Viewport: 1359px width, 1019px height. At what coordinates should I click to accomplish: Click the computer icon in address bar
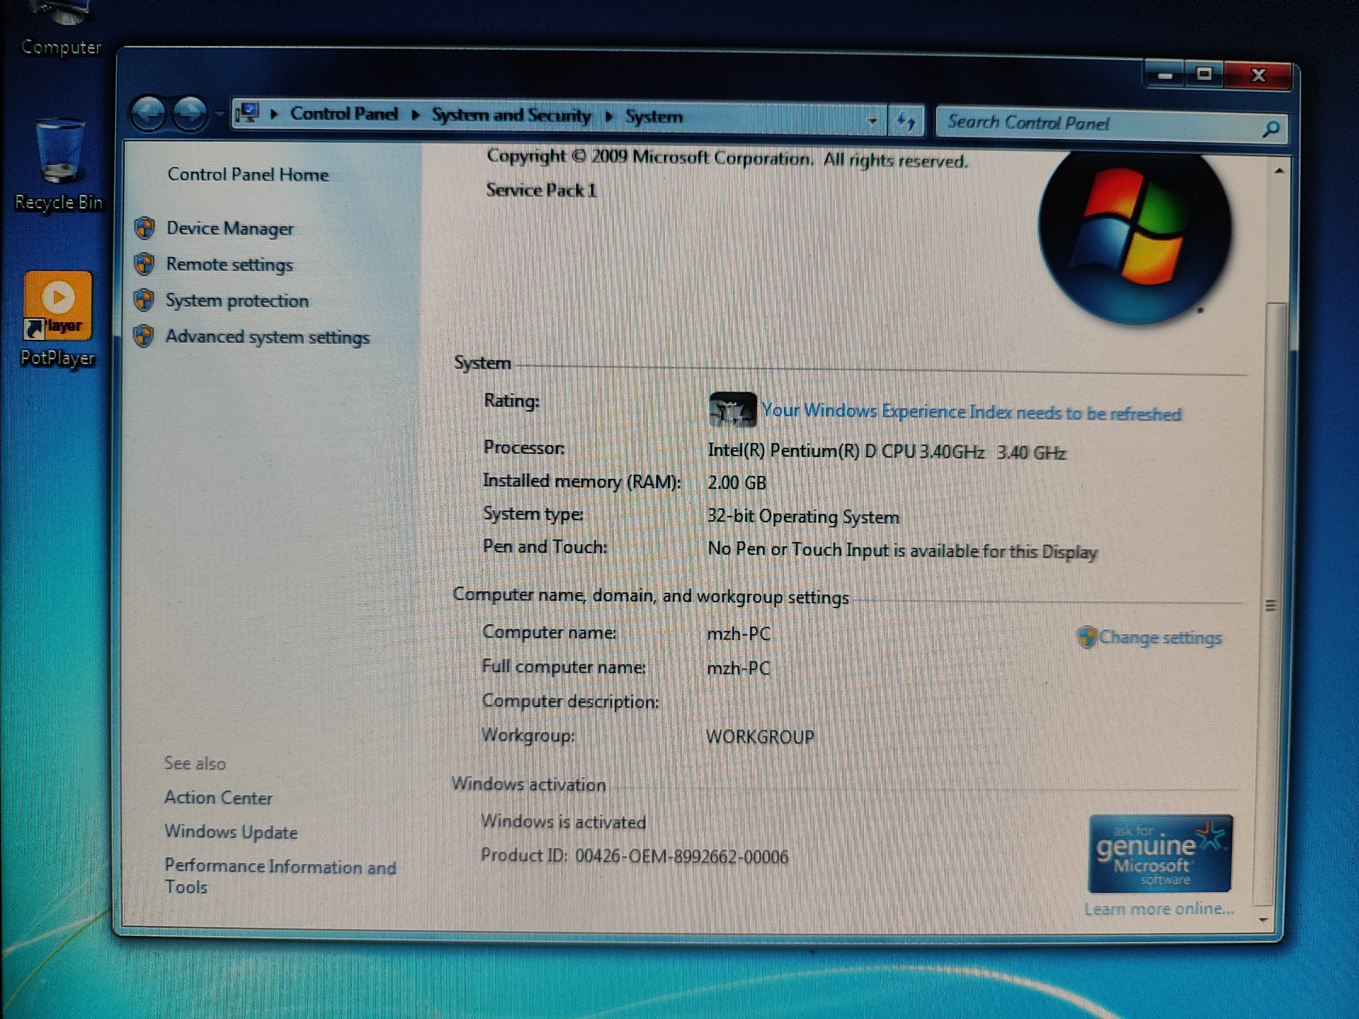pyautogui.click(x=247, y=113)
